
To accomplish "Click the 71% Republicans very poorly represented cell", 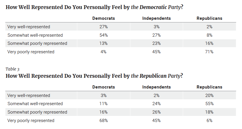I will (209, 52).
